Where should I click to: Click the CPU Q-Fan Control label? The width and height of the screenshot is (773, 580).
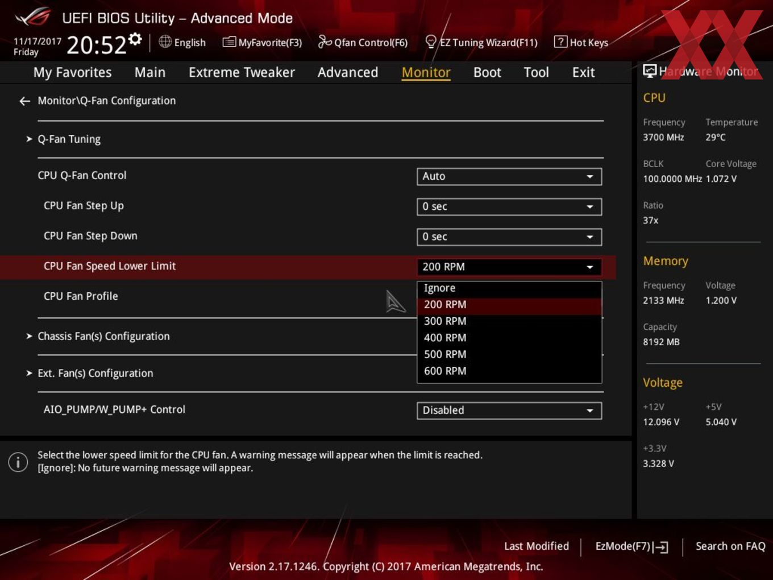point(82,176)
